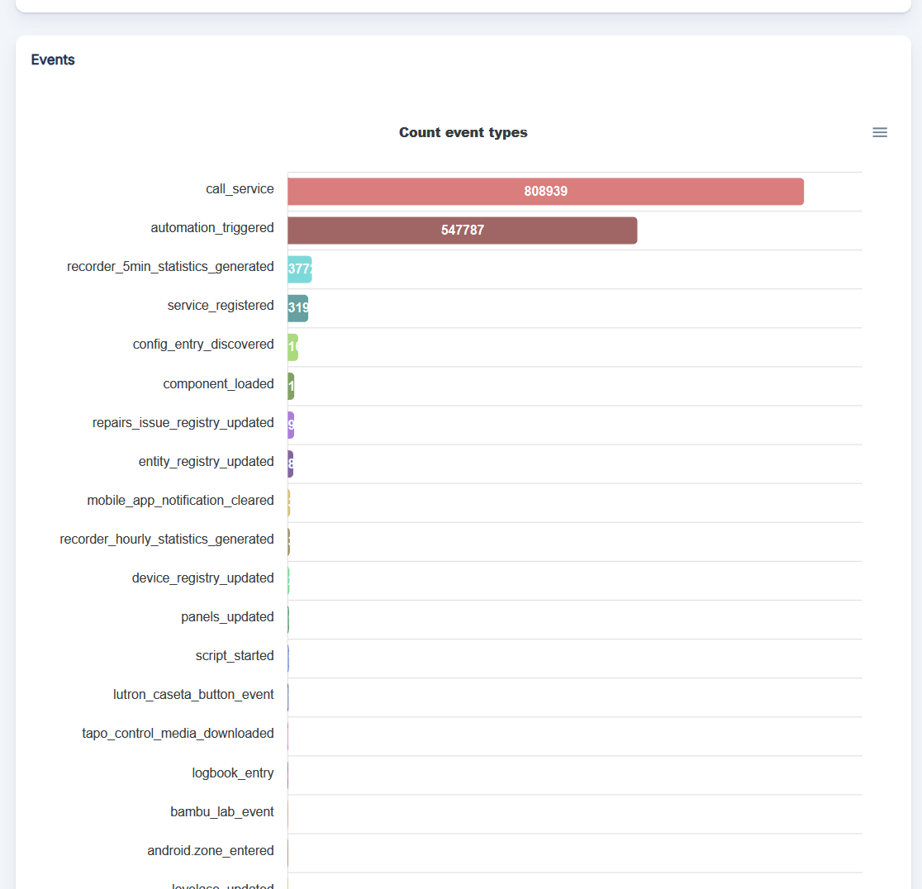Select the script_started label
Viewport: 922px width, 889px height.
(235, 655)
